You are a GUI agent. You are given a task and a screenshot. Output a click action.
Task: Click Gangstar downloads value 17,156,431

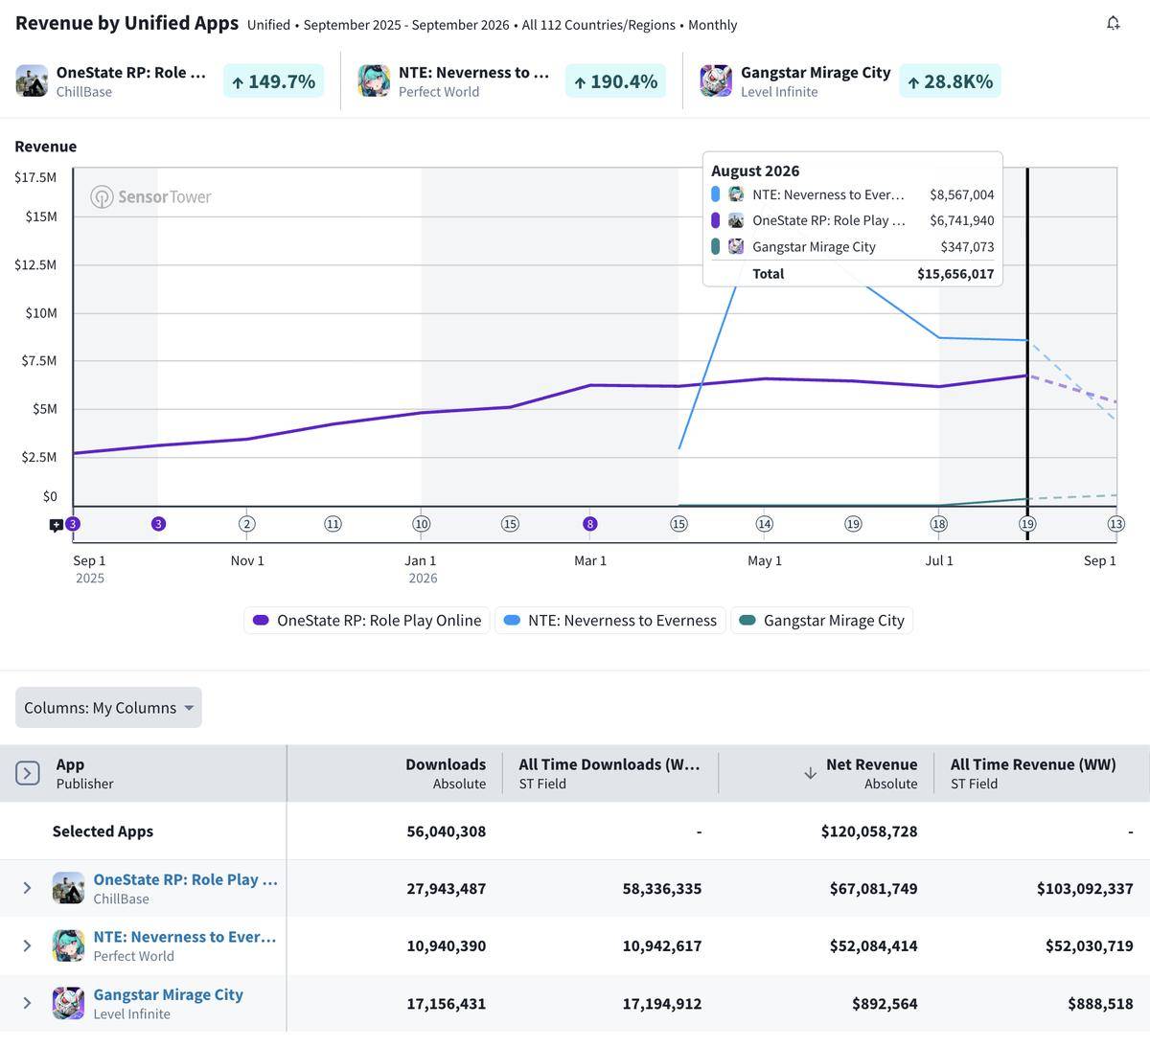point(446,1004)
